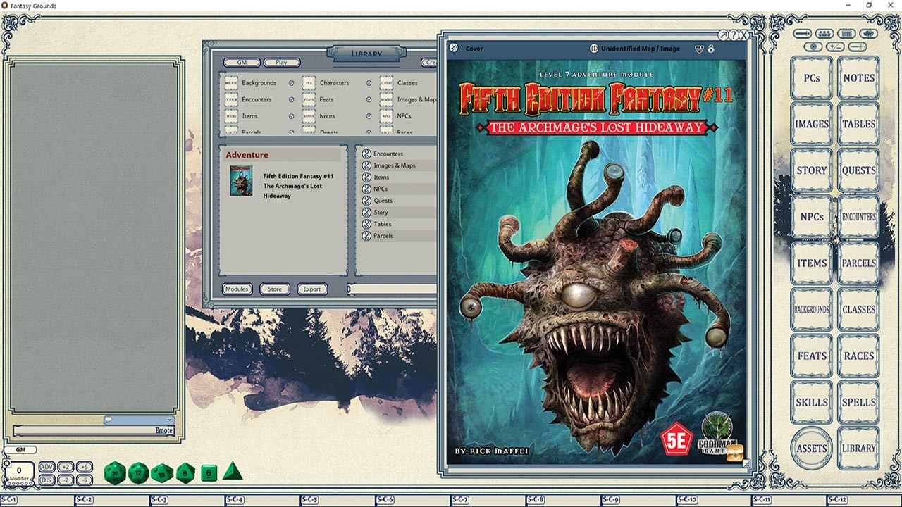The width and height of the screenshot is (902, 507).
Task: Click the lock icon on the cover image window
Action: pyautogui.click(x=711, y=49)
